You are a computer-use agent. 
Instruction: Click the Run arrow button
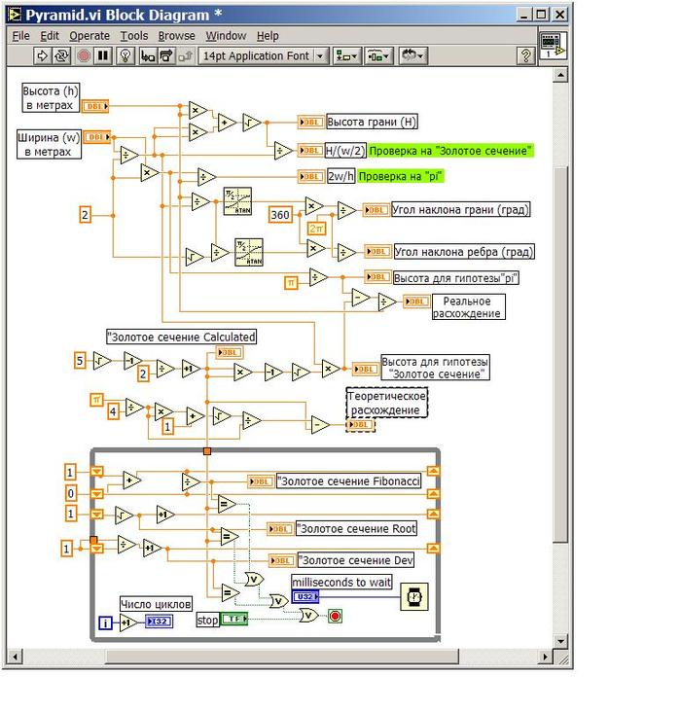(x=42, y=55)
